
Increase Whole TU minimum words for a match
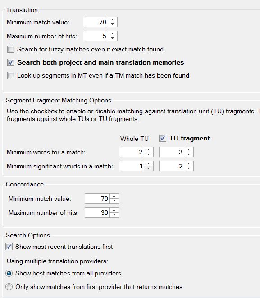tap(149, 150)
